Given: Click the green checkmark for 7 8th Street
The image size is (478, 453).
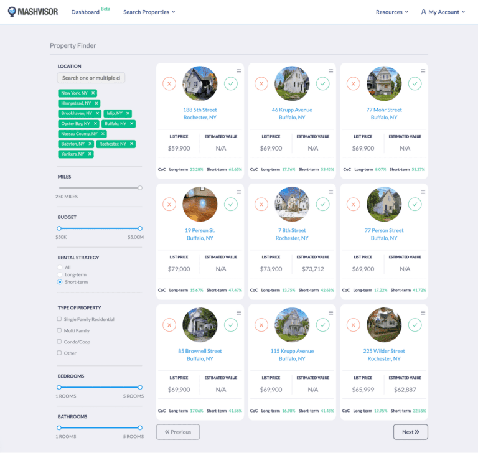Looking at the screenshot, I should [x=322, y=204].
